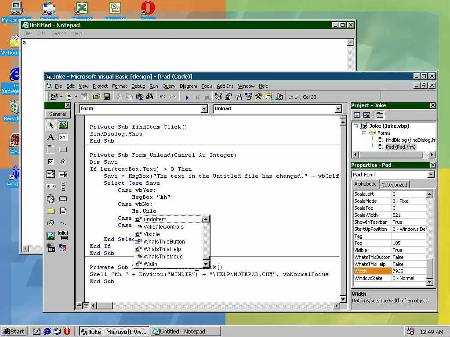
Task: Select the Label control (letter A) in toolbox
Action: click(x=51, y=137)
